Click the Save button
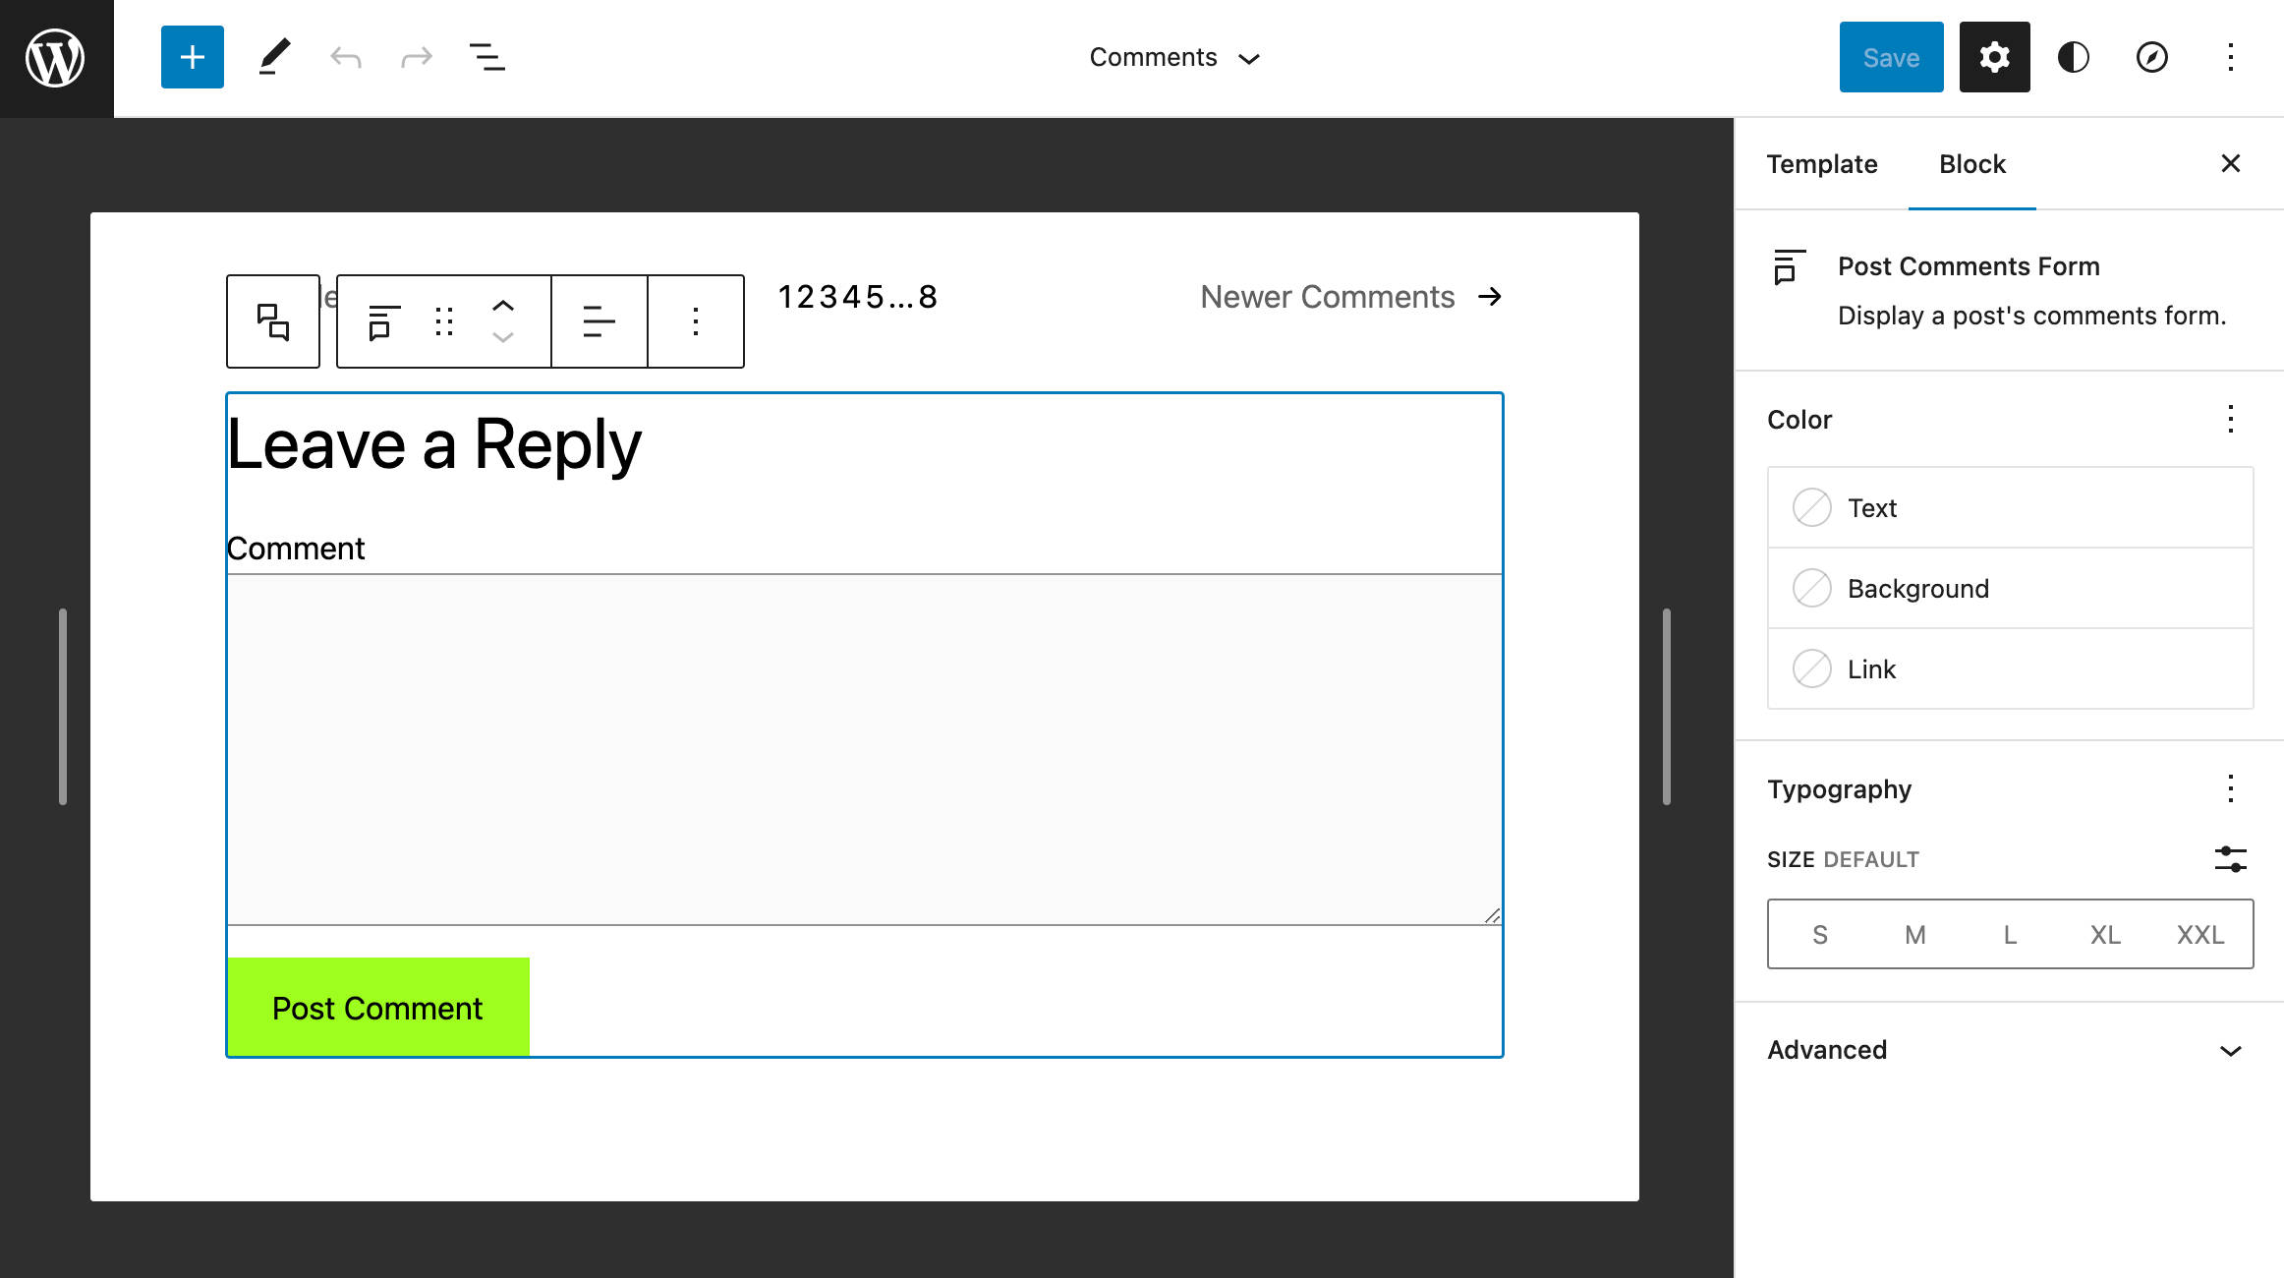Image resolution: width=2284 pixels, height=1278 pixels. tap(1890, 56)
